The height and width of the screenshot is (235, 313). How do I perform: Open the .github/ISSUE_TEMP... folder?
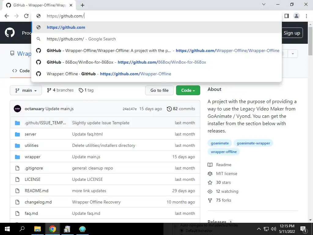pos(45,123)
